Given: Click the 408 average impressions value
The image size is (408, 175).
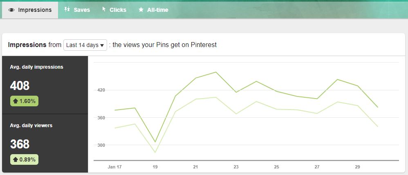Looking at the screenshot, I should (x=20, y=85).
